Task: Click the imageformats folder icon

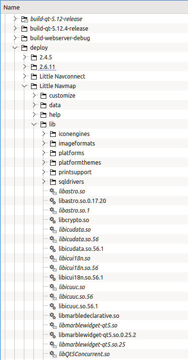Action: 53,144
